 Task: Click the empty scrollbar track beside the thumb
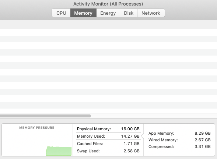pos(154,116)
